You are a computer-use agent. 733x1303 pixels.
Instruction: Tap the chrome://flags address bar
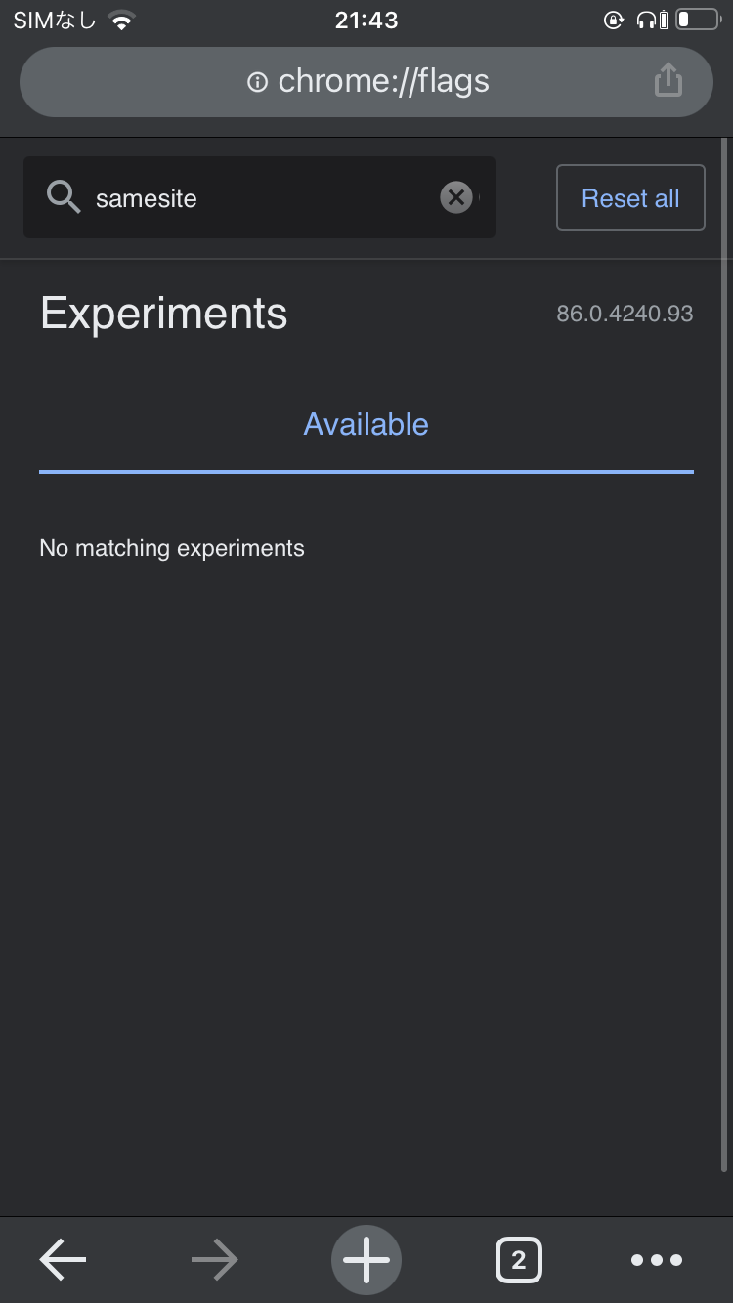coord(383,82)
